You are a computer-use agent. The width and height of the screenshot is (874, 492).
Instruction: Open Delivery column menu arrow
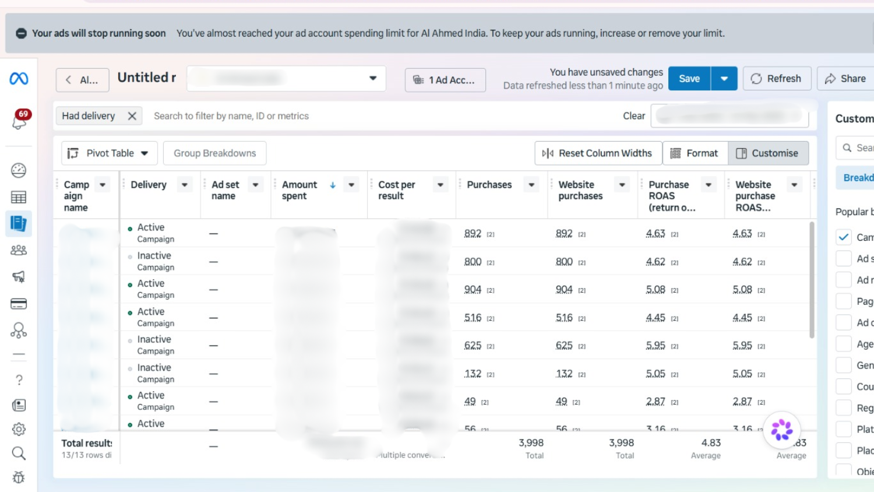tap(185, 185)
